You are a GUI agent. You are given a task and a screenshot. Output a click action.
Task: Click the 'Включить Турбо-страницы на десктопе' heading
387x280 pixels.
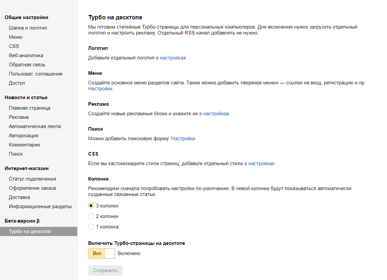click(136, 243)
